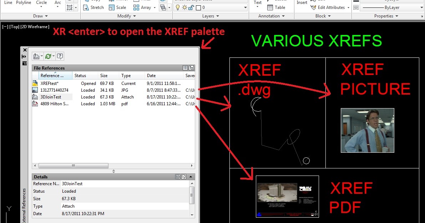Click the Details vertical scrollbar thumb
The width and height of the screenshot is (425, 223).
click(x=192, y=195)
